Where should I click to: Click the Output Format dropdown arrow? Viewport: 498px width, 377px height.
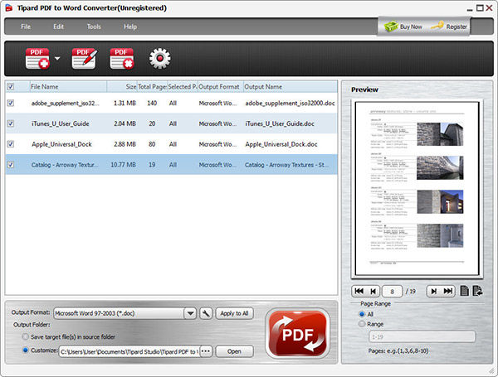(x=190, y=313)
